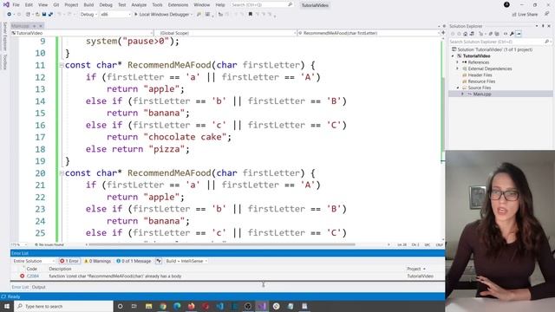The image size is (555, 312).
Task: Expand the External Dependencies node
Action: click(x=458, y=68)
